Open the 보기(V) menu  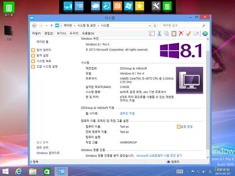click(61, 33)
